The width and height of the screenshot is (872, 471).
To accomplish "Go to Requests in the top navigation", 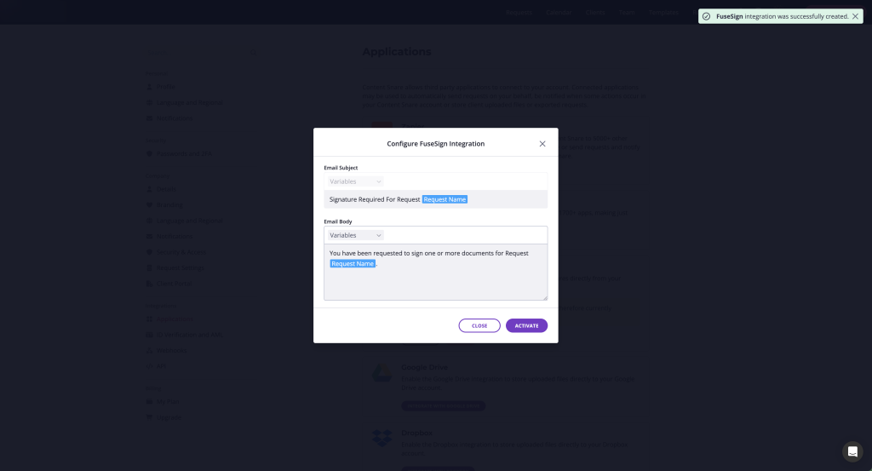I will (519, 12).
